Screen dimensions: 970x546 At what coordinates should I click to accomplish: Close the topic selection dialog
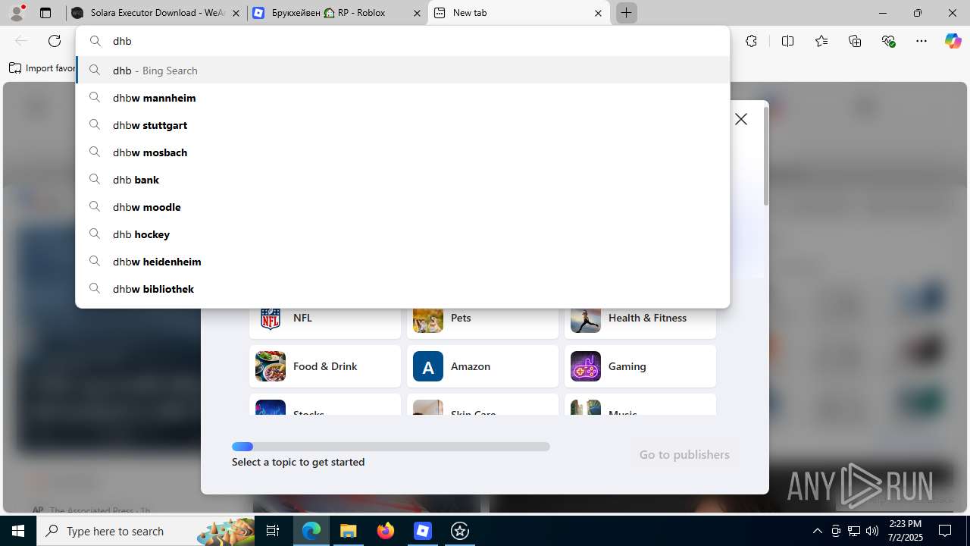(x=741, y=119)
